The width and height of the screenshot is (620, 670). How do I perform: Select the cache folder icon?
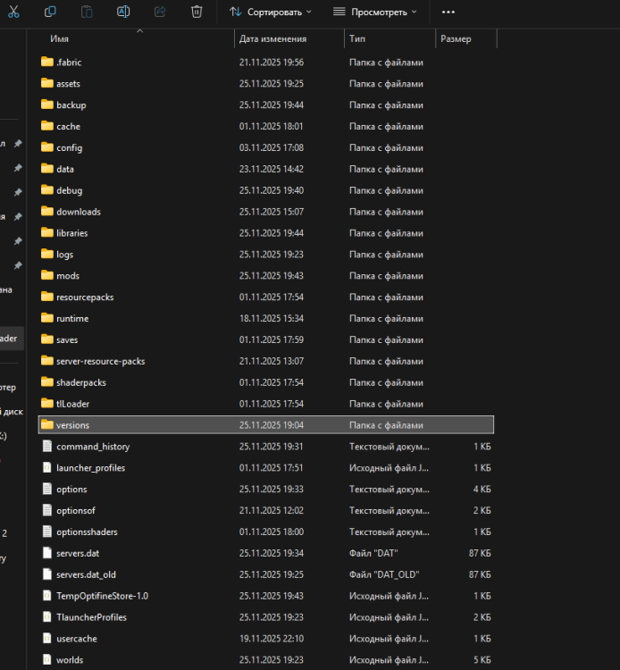click(47, 126)
